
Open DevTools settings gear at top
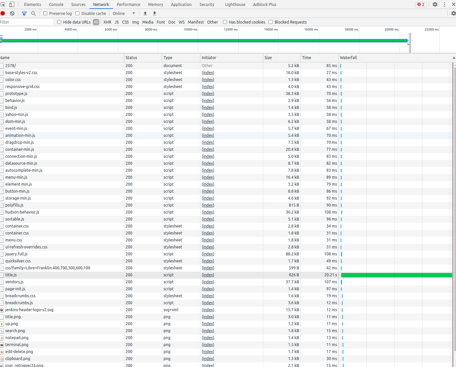point(435,4)
